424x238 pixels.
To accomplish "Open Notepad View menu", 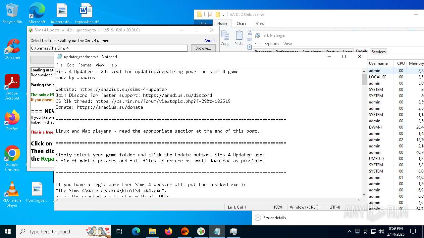I will pos(100,65).
